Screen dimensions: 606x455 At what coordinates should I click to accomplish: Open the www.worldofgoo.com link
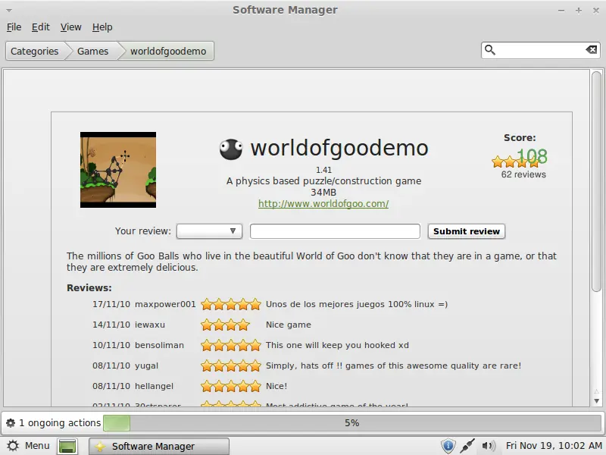point(323,204)
